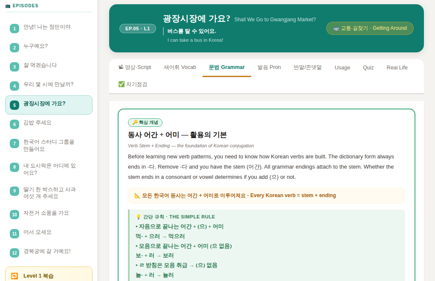The image size is (435, 281).
Task: Select episode 6 number badge
Action: (x=14, y=124)
